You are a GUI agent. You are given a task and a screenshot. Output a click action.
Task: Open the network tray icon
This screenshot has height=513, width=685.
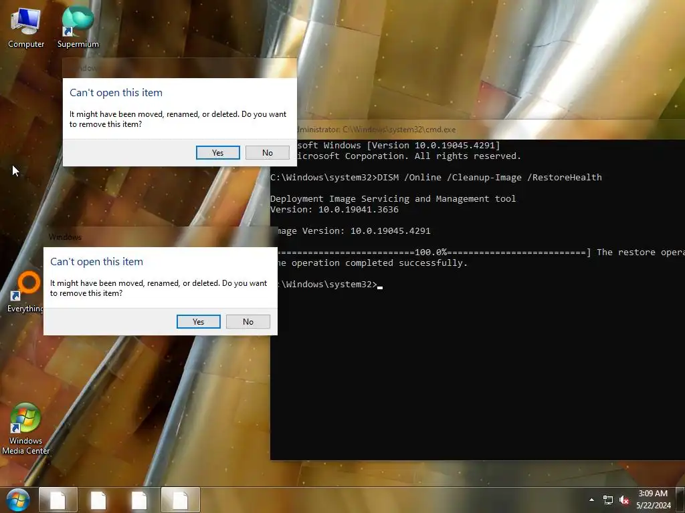(x=607, y=500)
